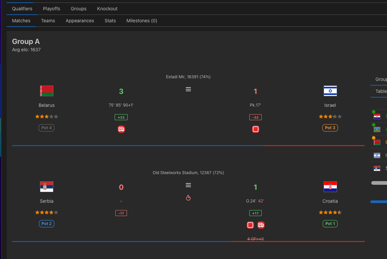Click the Pot 3 badge

(330, 128)
